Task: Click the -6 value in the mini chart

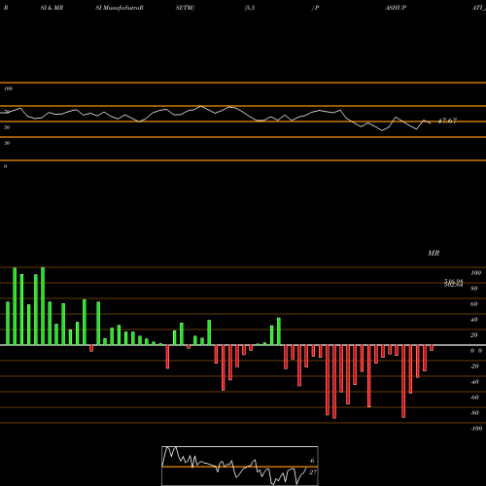Action: point(311,461)
